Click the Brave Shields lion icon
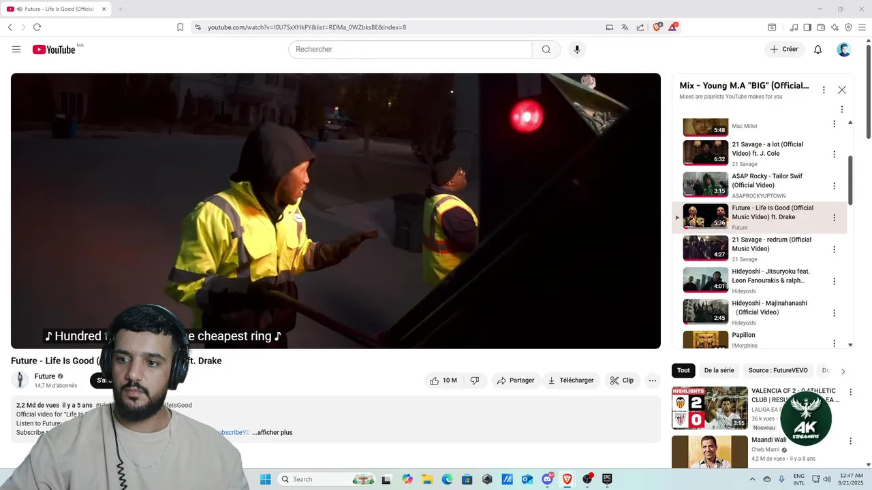Viewport: 872px width, 490px height. pos(657,27)
